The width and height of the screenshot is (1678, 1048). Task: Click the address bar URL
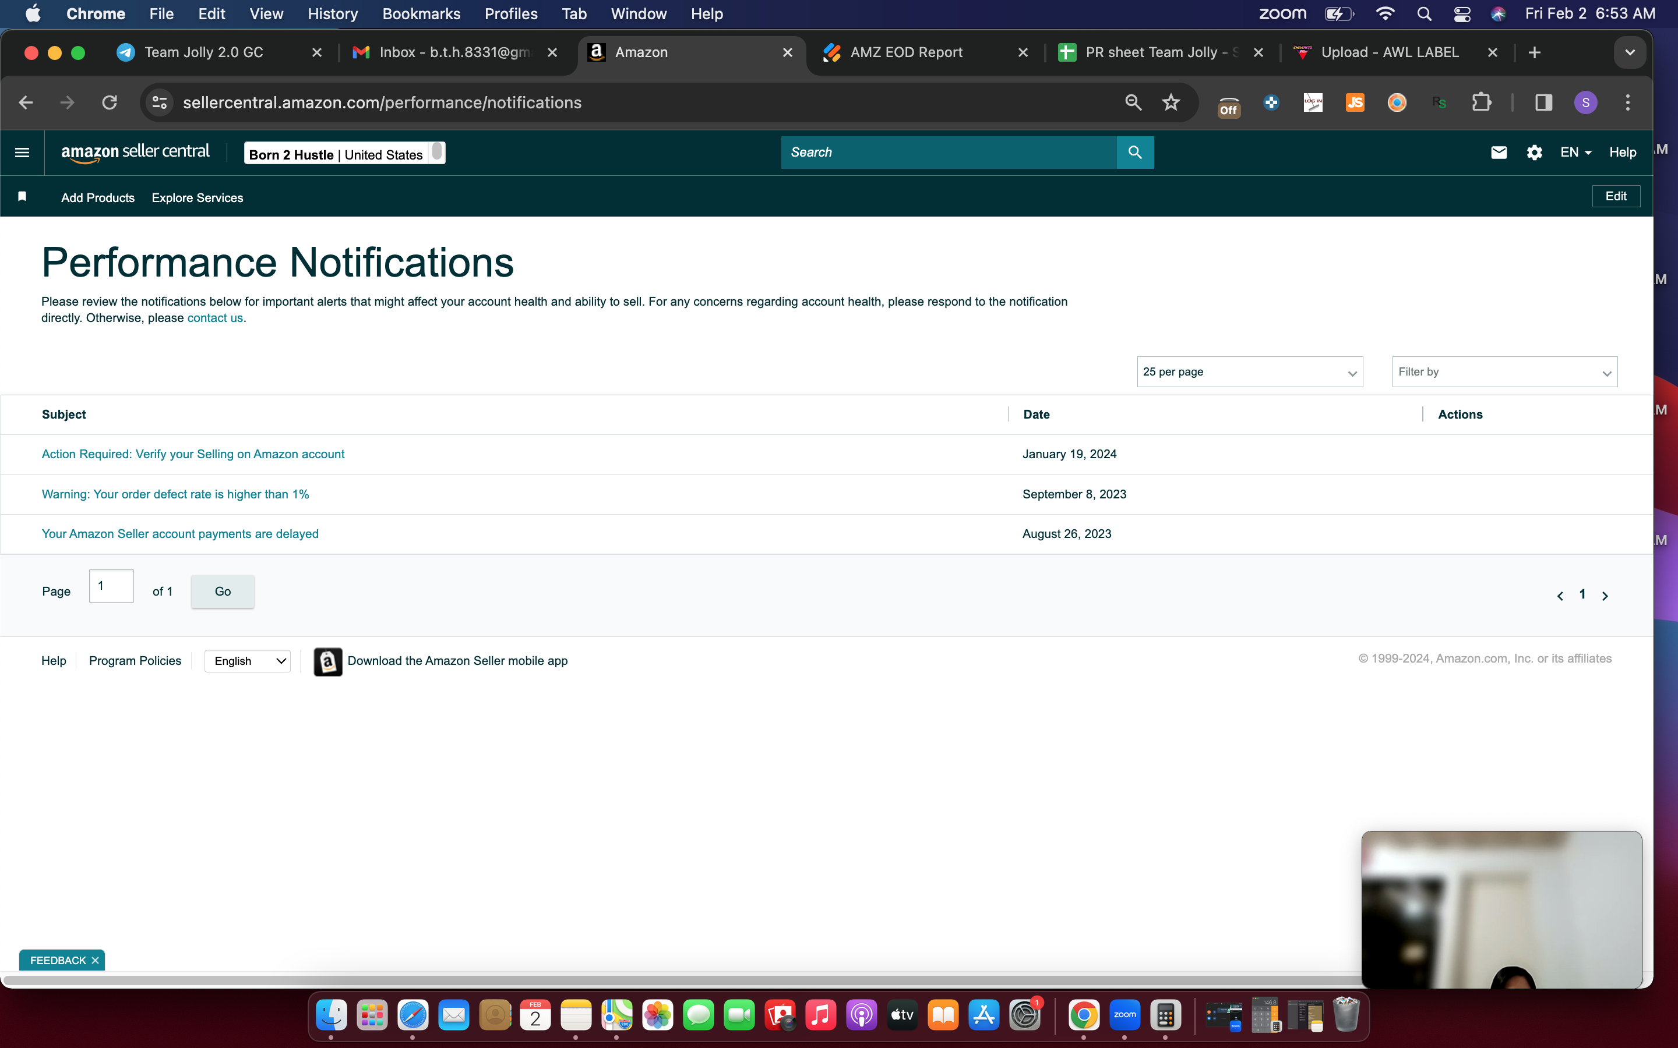click(x=382, y=102)
